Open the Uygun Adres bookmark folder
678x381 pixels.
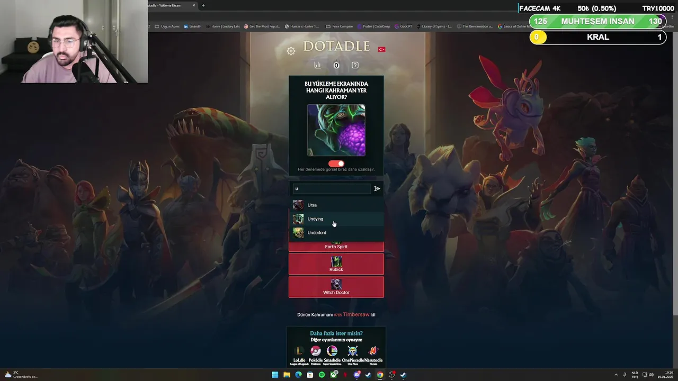click(167, 26)
